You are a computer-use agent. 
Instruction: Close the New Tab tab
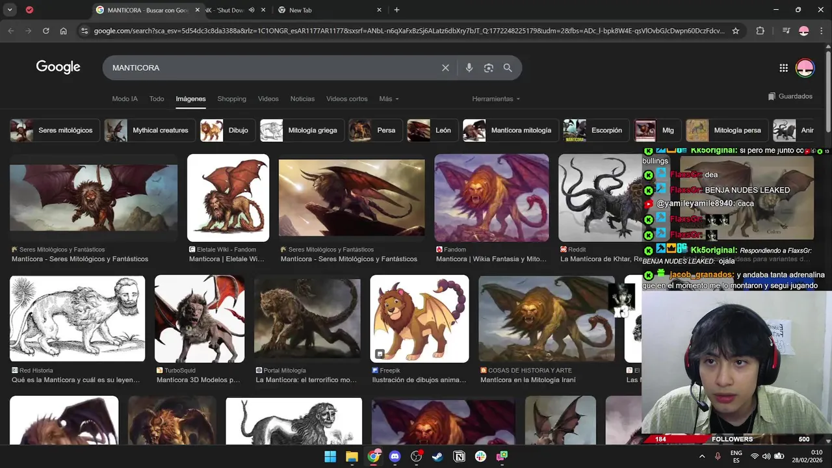pos(379,10)
